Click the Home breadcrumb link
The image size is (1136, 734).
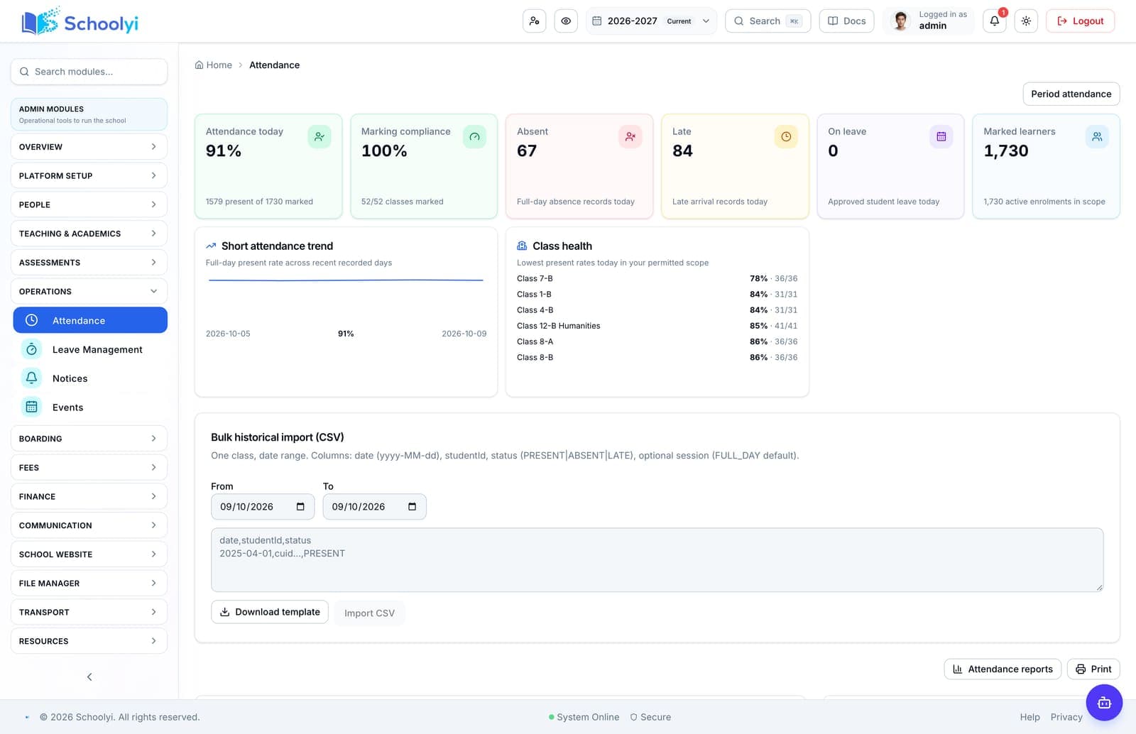(214, 65)
